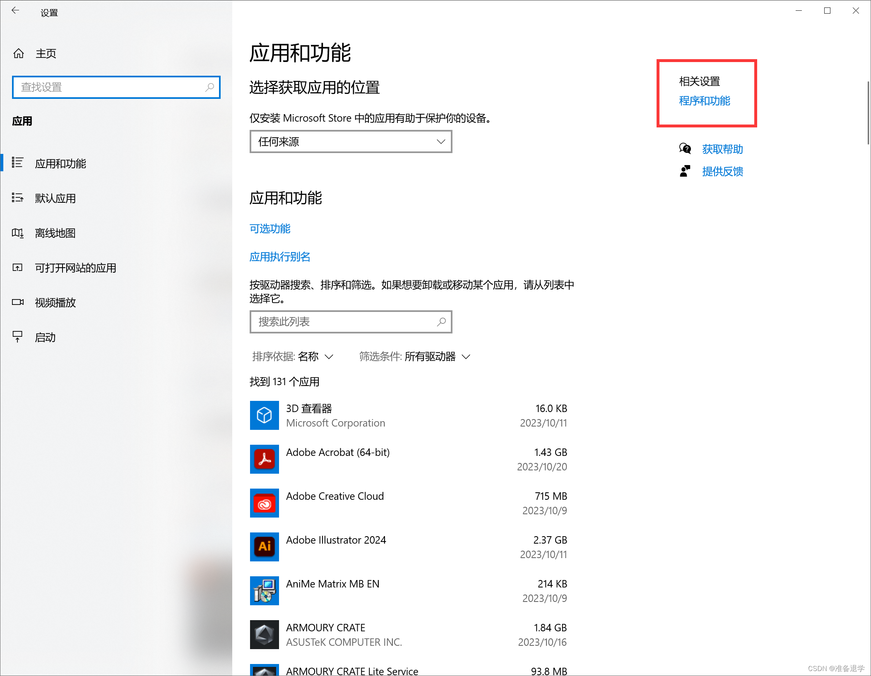Click the 提供反馈 person icon
Screen dimensions: 871x676
pos(685,171)
